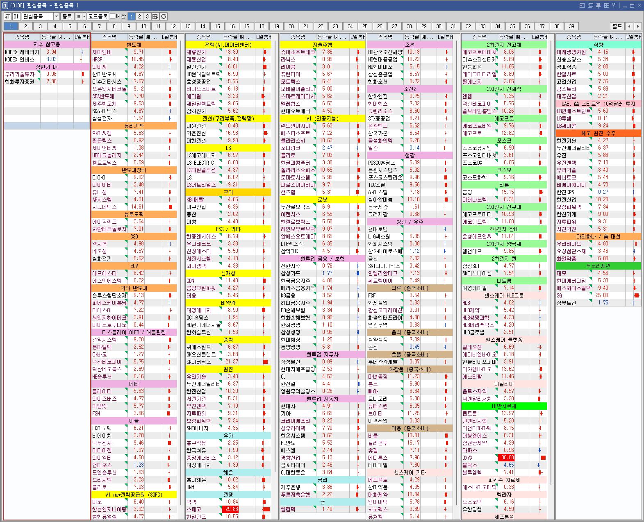Select view mode button 3
Screen dimensions: 644x522
point(147,16)
